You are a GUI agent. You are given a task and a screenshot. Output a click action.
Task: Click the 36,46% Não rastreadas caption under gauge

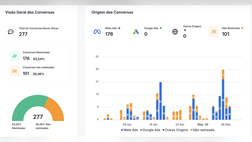pyautogui.click(x=43, y=126)
